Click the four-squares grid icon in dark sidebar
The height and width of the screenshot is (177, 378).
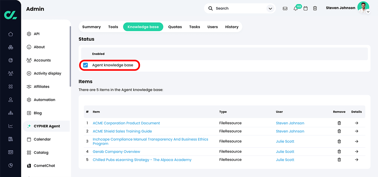point(10,87)
